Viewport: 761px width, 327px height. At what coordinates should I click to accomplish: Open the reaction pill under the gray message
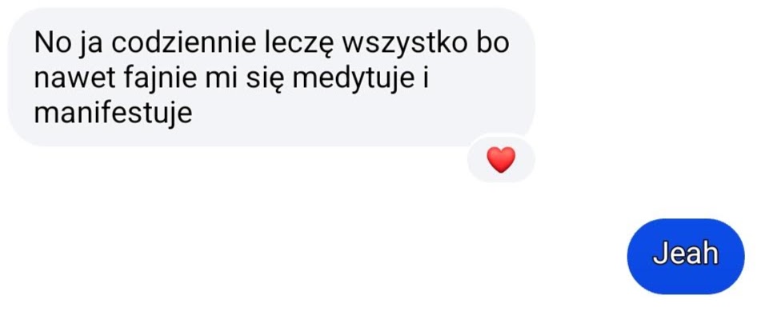click(x=501, y=160)
